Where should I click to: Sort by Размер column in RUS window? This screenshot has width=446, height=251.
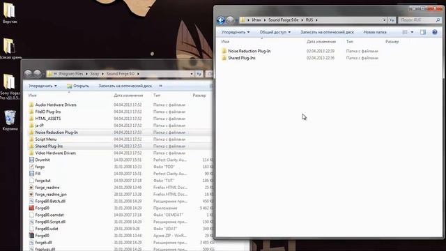392,42
